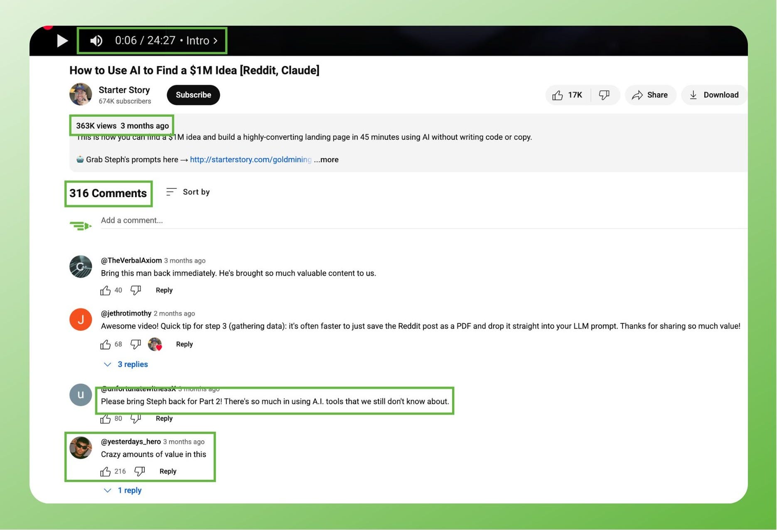This screenshot has width=777, height=530.
Task: Reply to @TheVerbalAxiom's comment
Action: (x=164, y=290)
